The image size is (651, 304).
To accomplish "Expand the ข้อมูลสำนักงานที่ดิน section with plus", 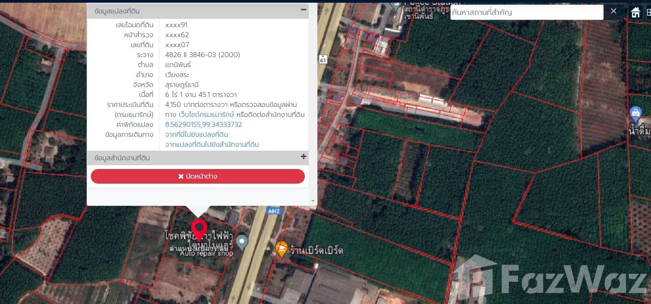I will click(303, 156).
